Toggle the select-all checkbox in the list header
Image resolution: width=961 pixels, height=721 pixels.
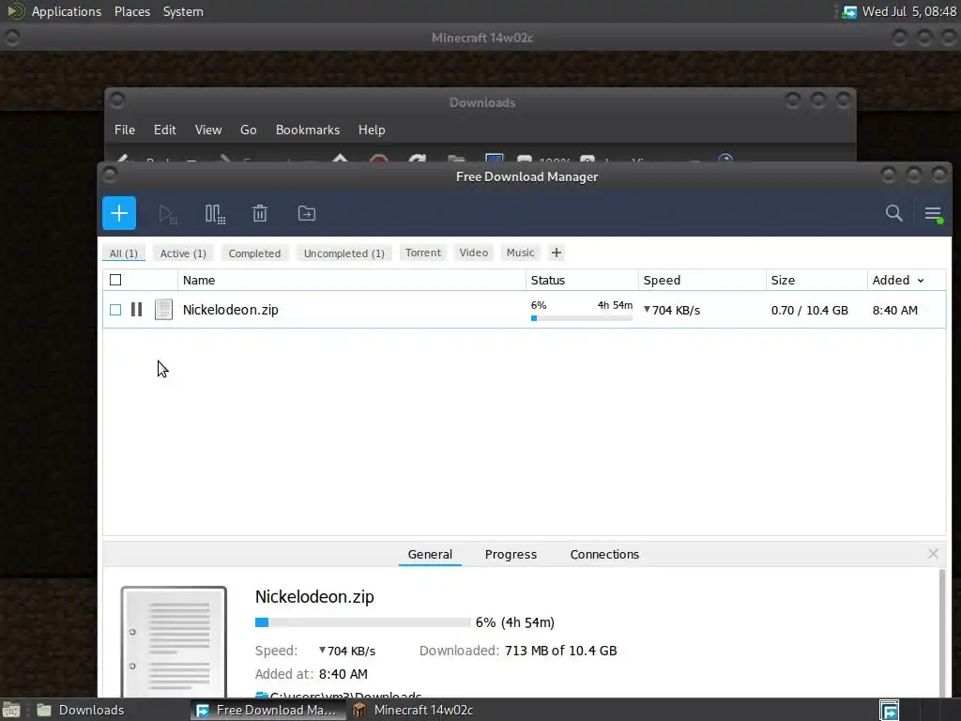(115, 280)
